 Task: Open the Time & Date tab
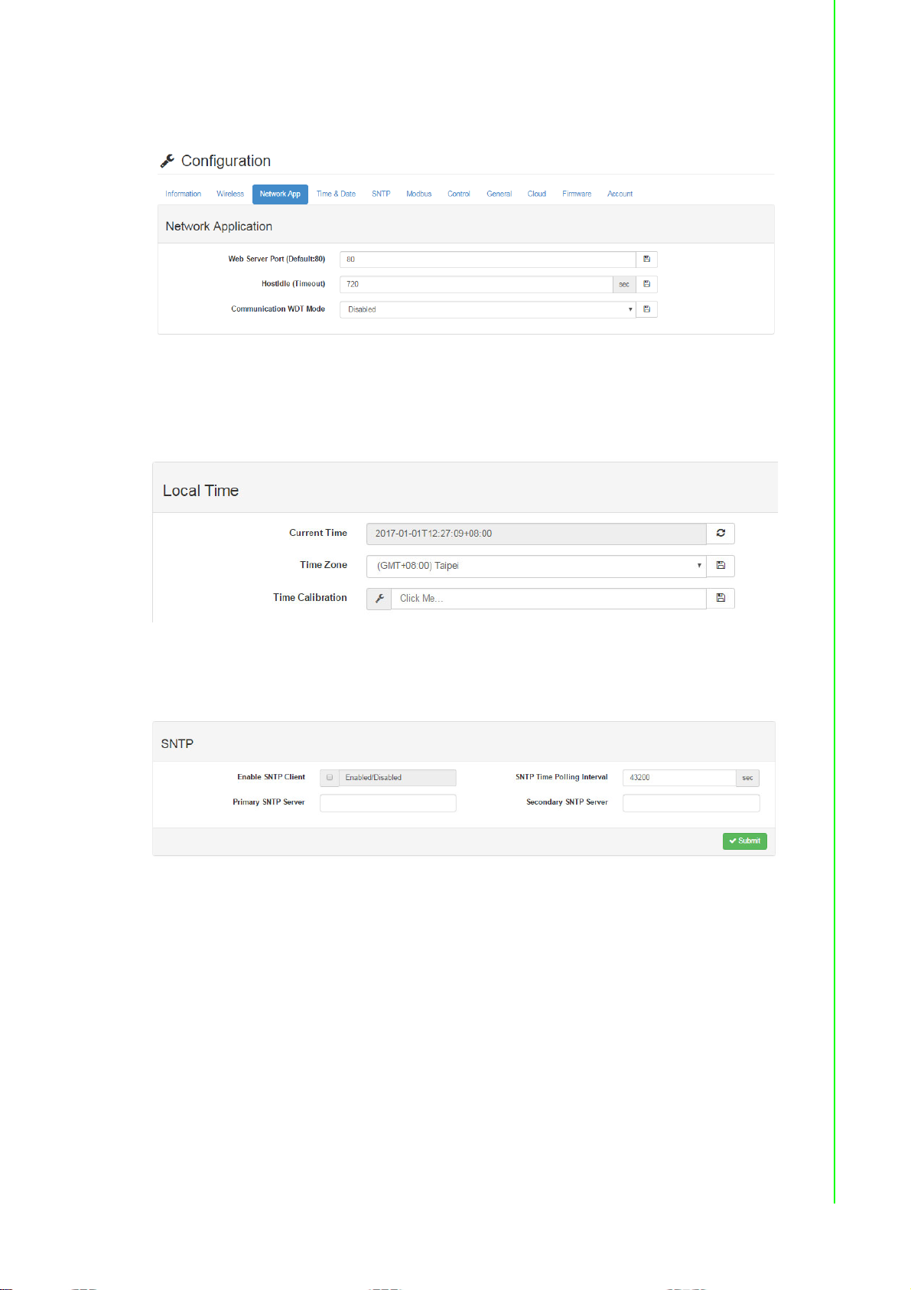pos(336,194)
